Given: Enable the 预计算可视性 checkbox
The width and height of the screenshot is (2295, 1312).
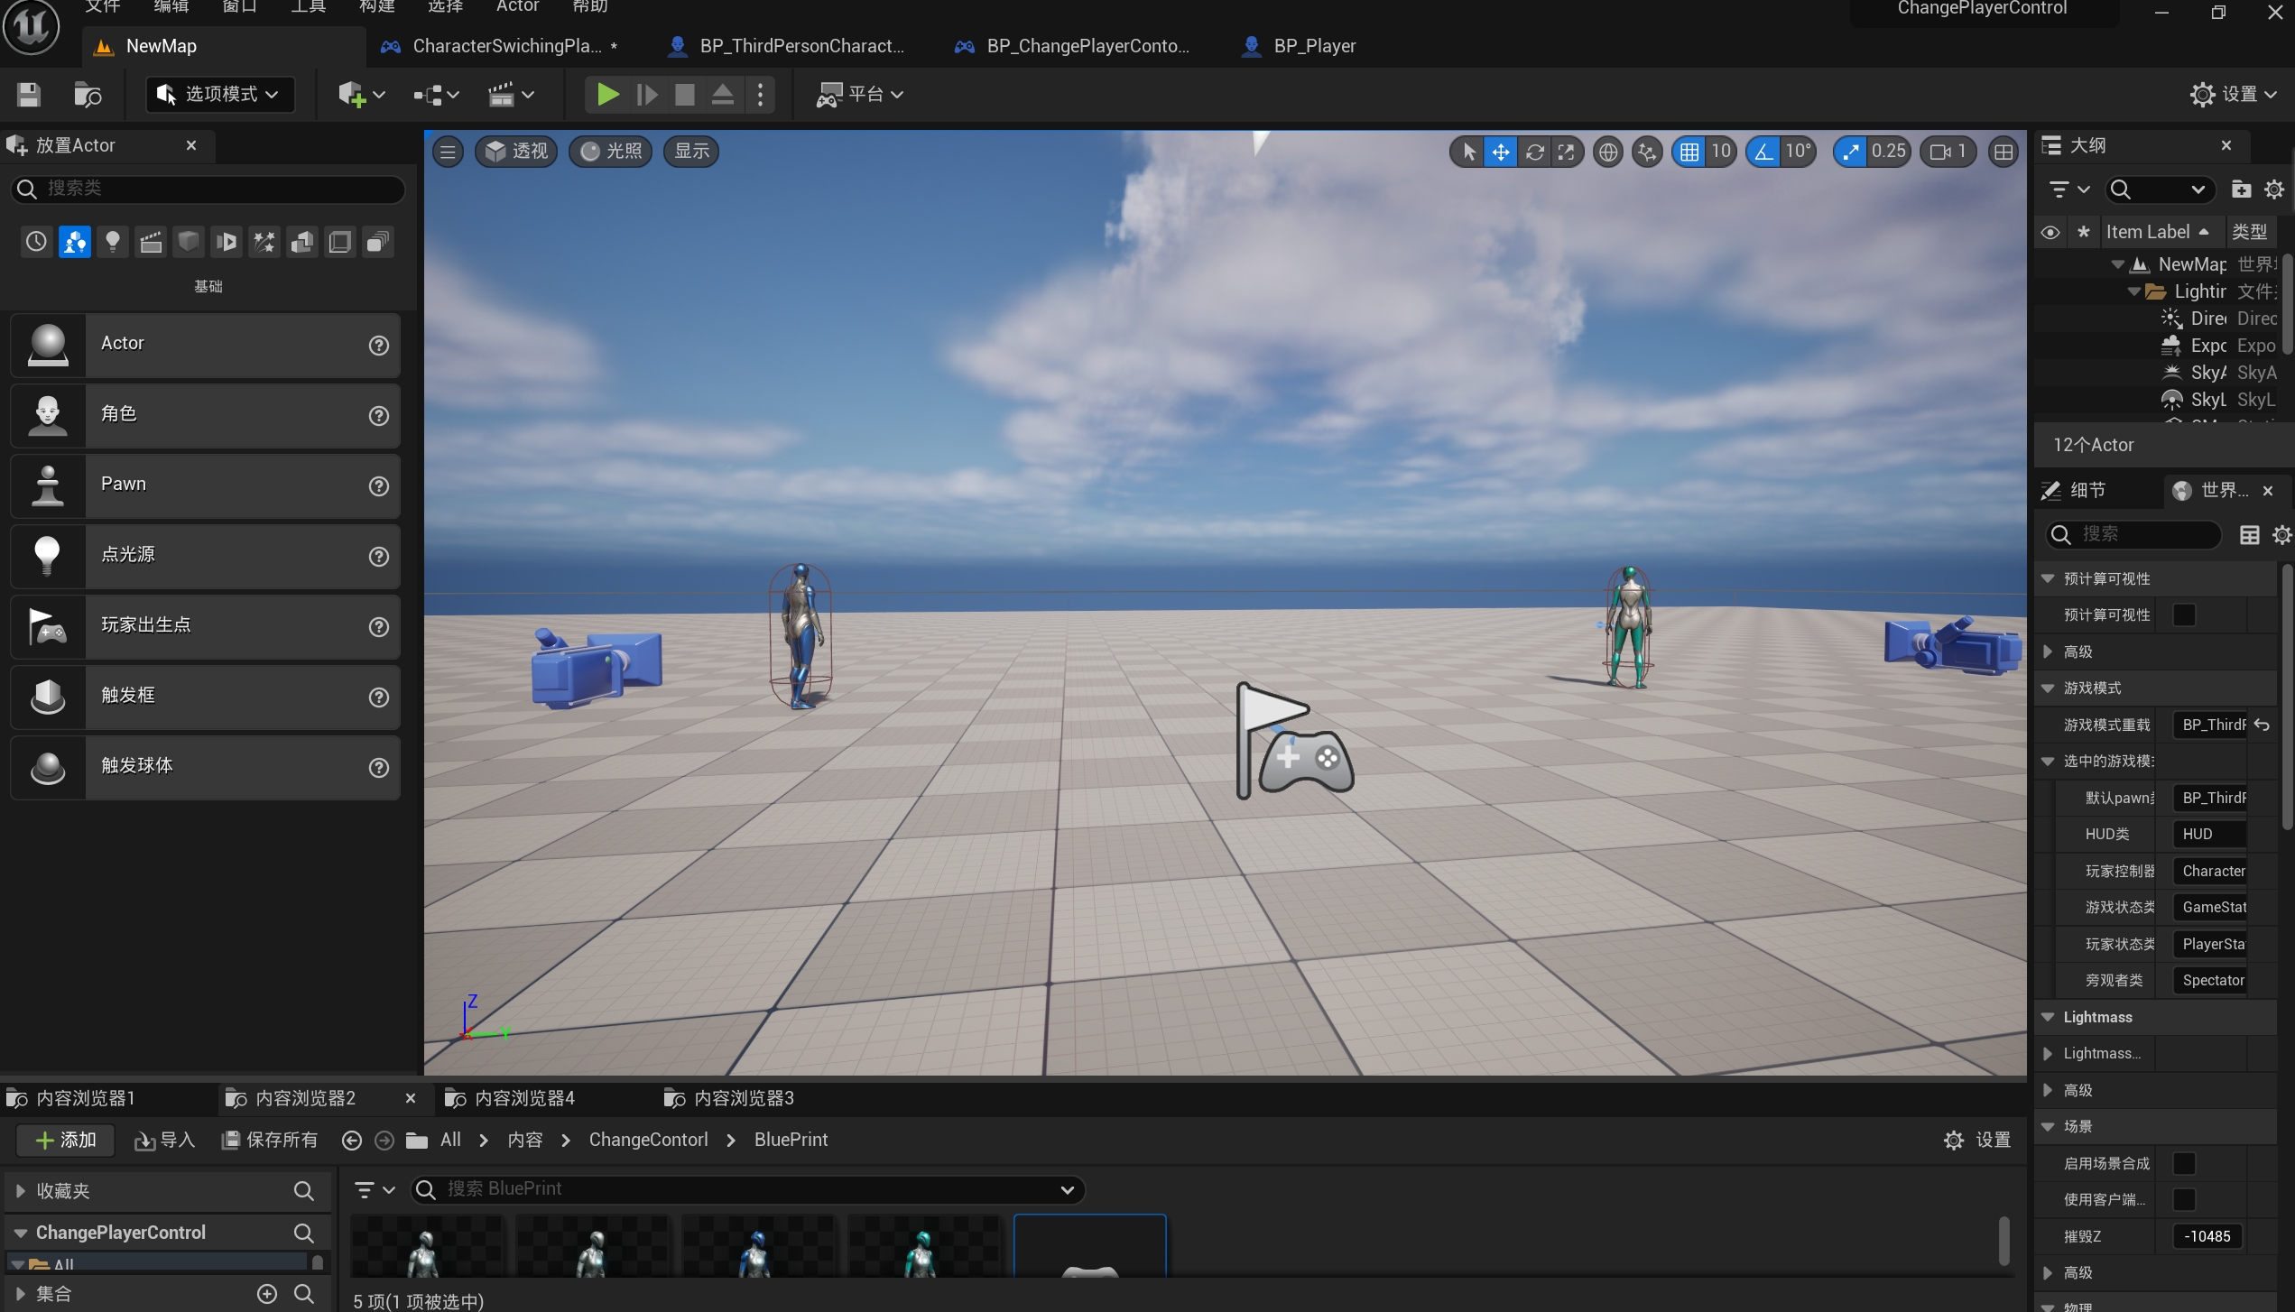Looking at the screenshot, I should point(2184,614).
